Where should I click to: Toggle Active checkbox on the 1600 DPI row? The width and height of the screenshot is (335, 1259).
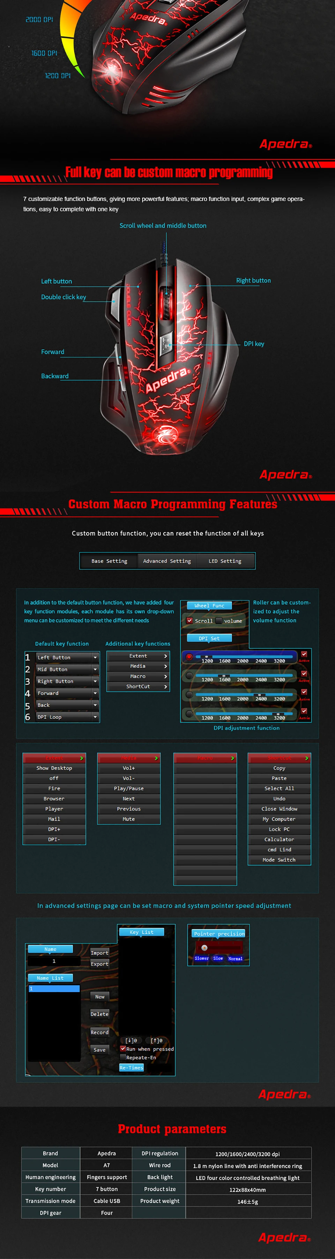point(304,673)
